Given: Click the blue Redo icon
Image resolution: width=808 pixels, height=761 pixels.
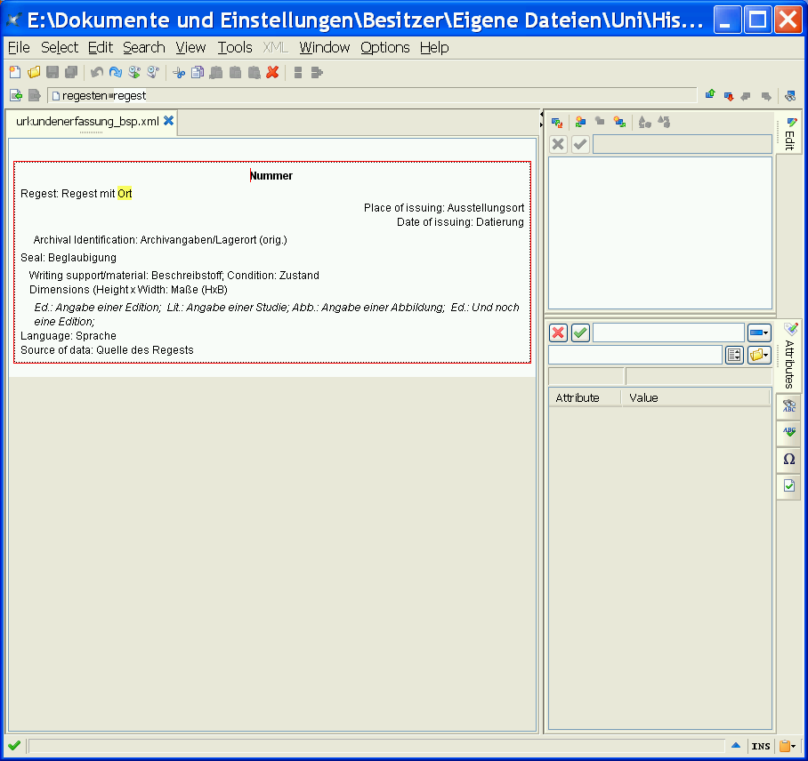Looking at the screenshot, I should (x=116, y=73).
